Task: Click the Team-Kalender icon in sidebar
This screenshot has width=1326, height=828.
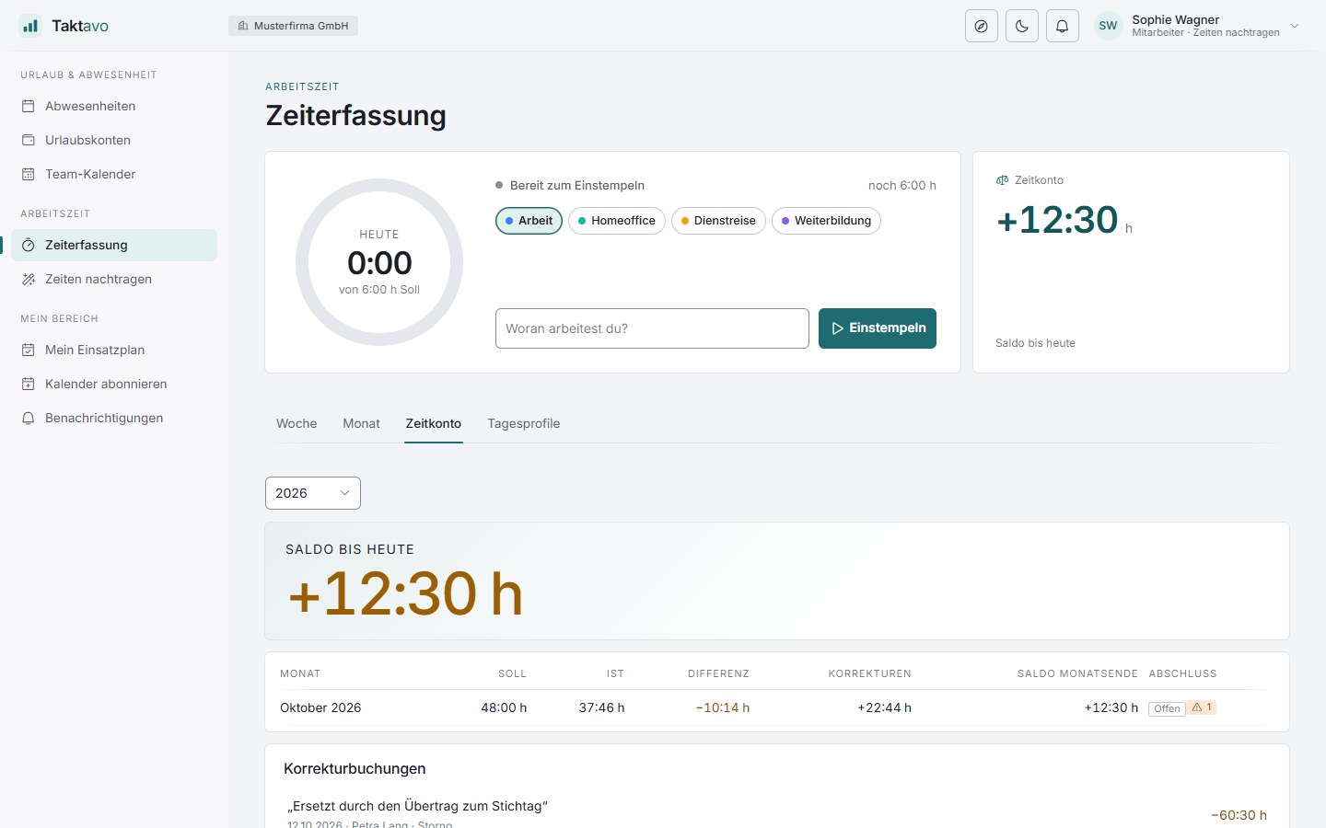Action: pos(29,174)
